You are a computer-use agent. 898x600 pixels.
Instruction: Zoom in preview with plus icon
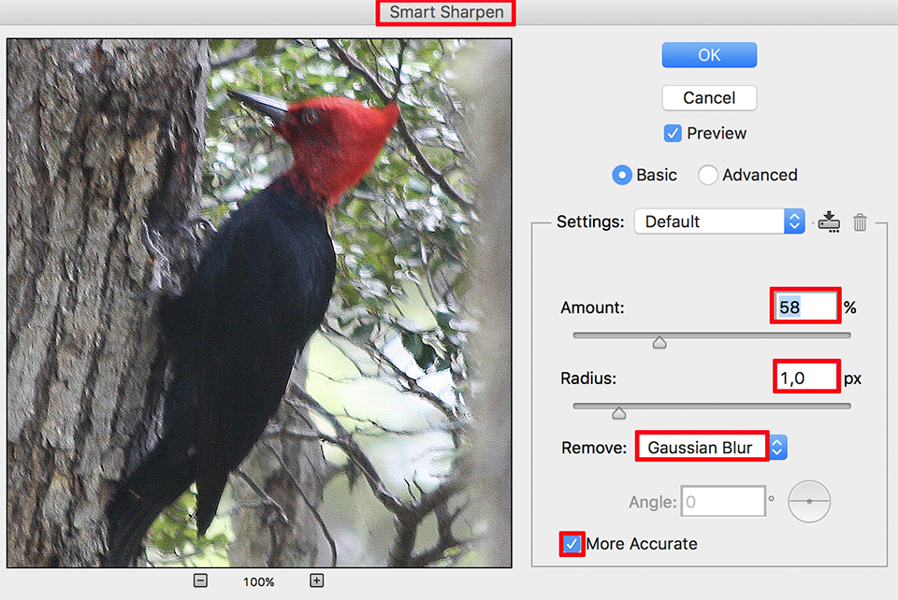coord(317,581)
